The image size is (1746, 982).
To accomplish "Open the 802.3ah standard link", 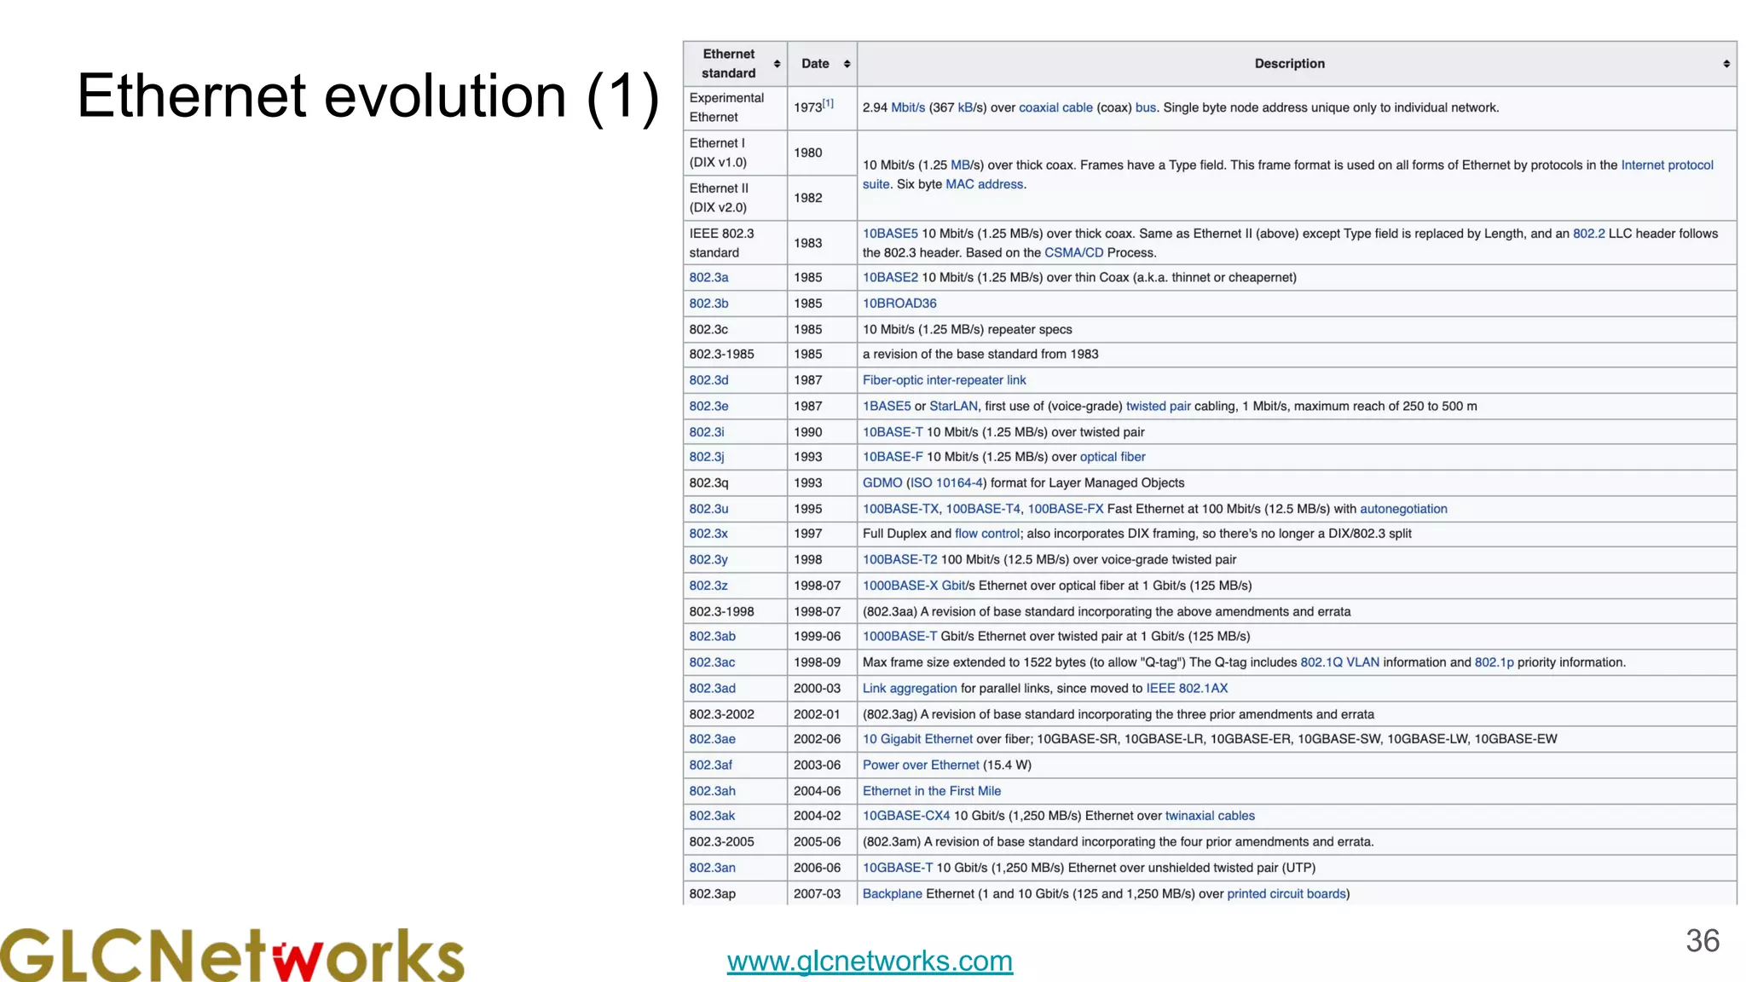I will [712, 791].
